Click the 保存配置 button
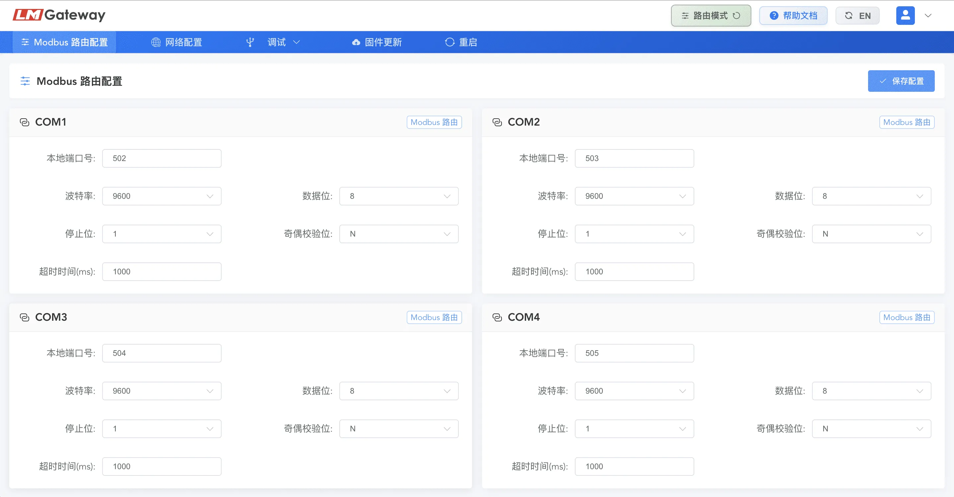The image size is (954, 497). tap(901, 81)
